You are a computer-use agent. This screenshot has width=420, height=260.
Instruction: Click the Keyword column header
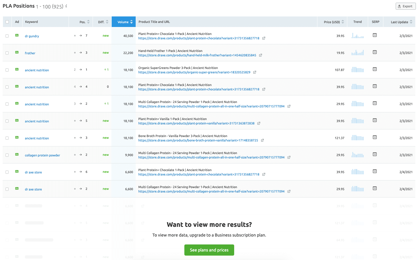click(31, 22)
